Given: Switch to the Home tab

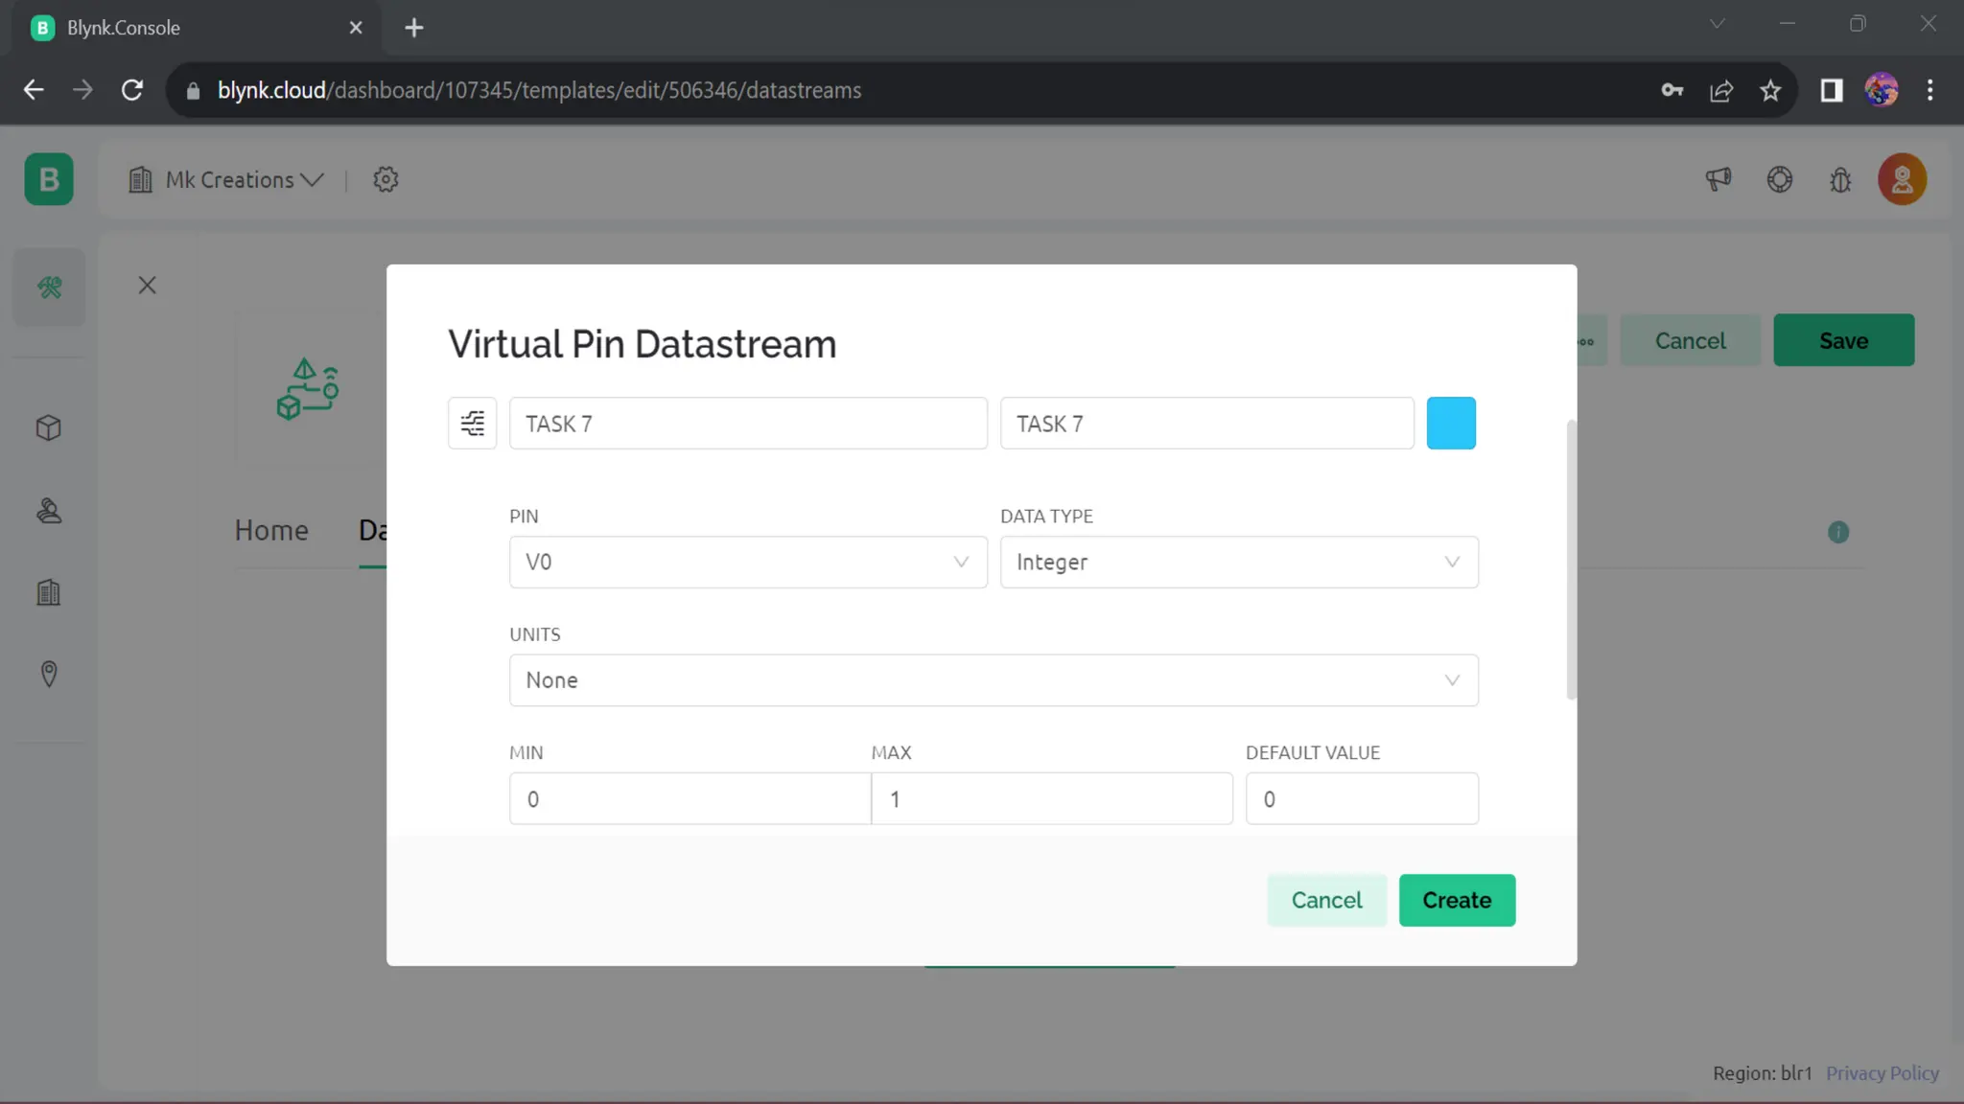Looking at the screenshot, I should [x=271, y=530].
